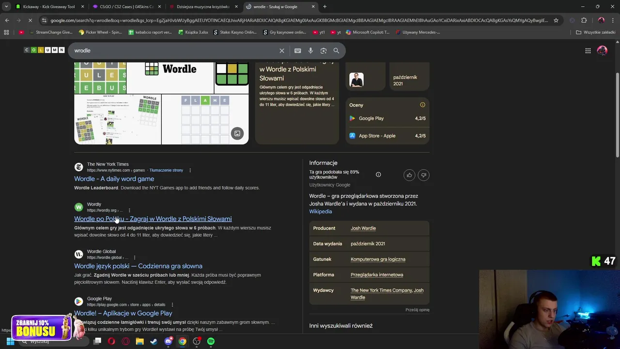Dislike this game with thumbs down

click(x=423, y=175)
